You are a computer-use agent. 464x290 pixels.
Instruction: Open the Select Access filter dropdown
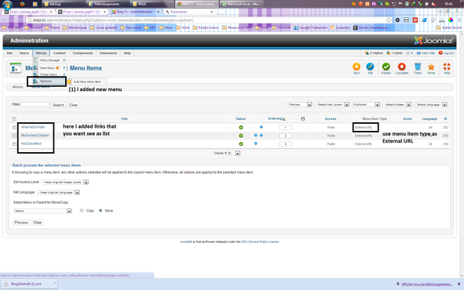(397, 105)
